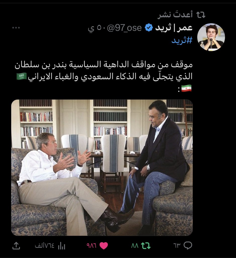Open the attached photo of two men
Viewport: 236px width, 258px height.
pos(102,168)
